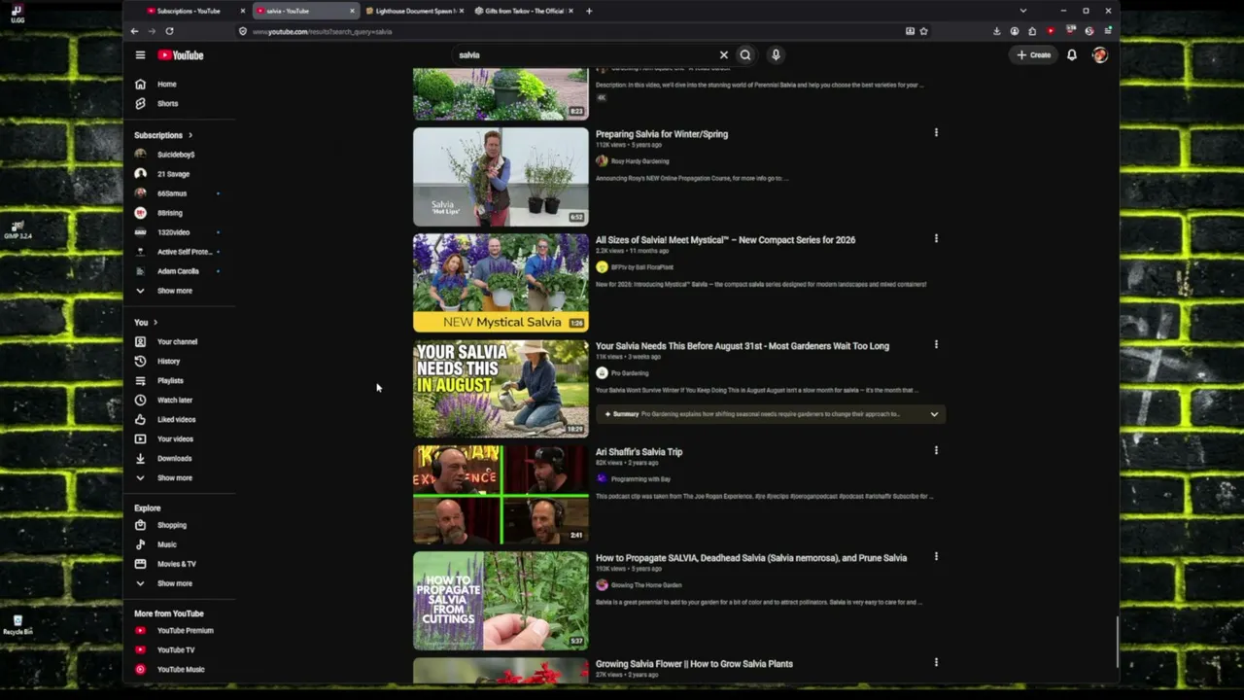Open more options for How to Propagate SALVIA video
Screen dimensions: 1244x700
[x=936, y=557]
